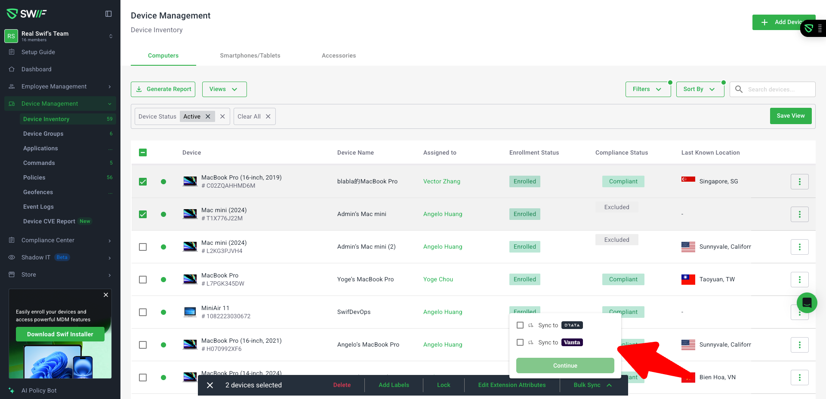Enable Sync to Vanta checkbox
Screen dimensions: 826x399
click(520, 342)
